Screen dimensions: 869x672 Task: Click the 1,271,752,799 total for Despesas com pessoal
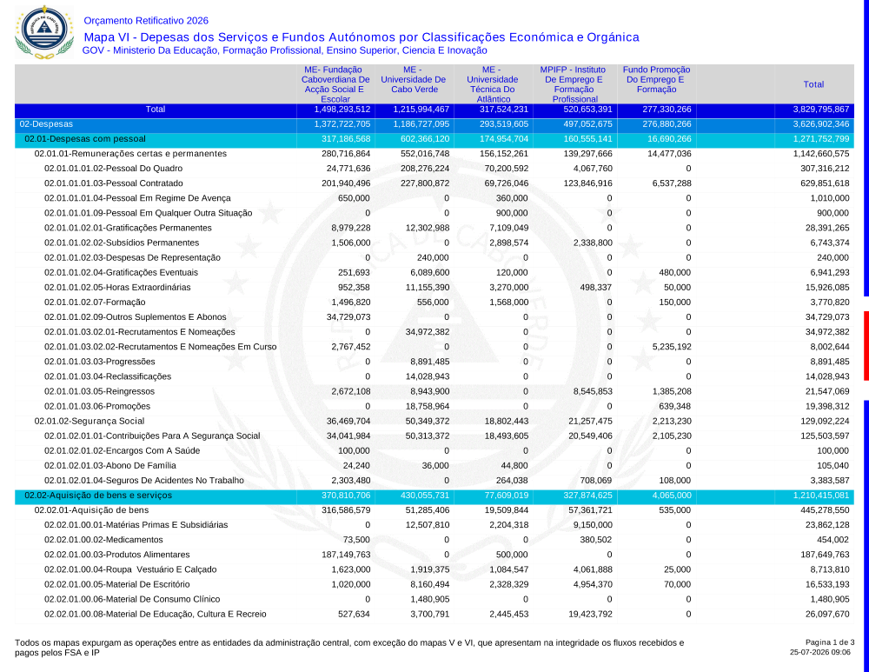(x=821, y=139)
